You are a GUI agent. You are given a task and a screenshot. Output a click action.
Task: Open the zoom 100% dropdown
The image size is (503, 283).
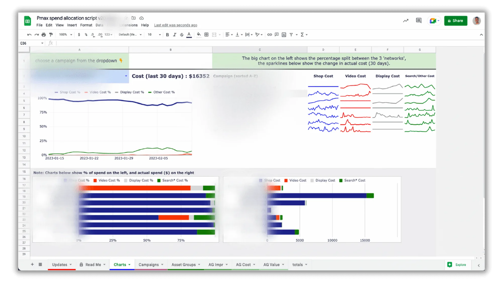tap(66, 35)
